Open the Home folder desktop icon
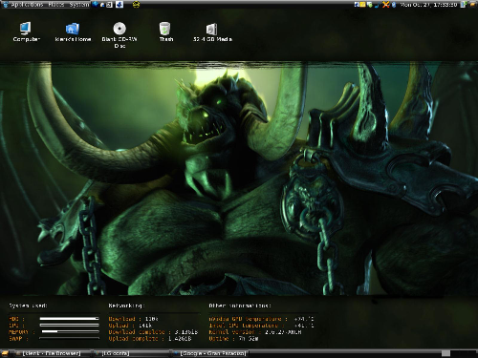Image resolution: width=478 pixels, height=358 pixels. (x=73, y=32)
